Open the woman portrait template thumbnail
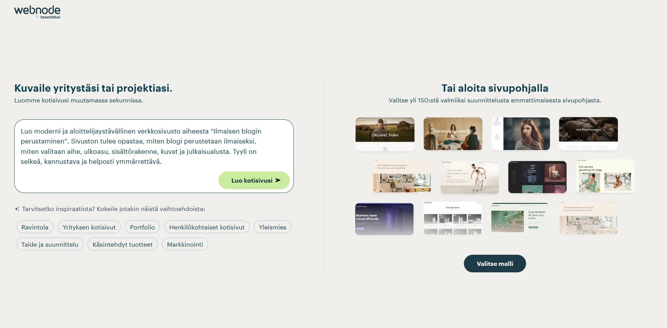The image size is (667, 328). [x=521, y=134]
